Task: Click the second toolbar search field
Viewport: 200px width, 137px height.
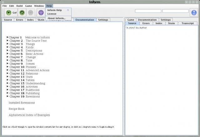Action: (176, 11)
